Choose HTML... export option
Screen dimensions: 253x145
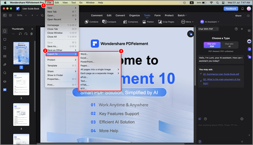click(100, 85)
